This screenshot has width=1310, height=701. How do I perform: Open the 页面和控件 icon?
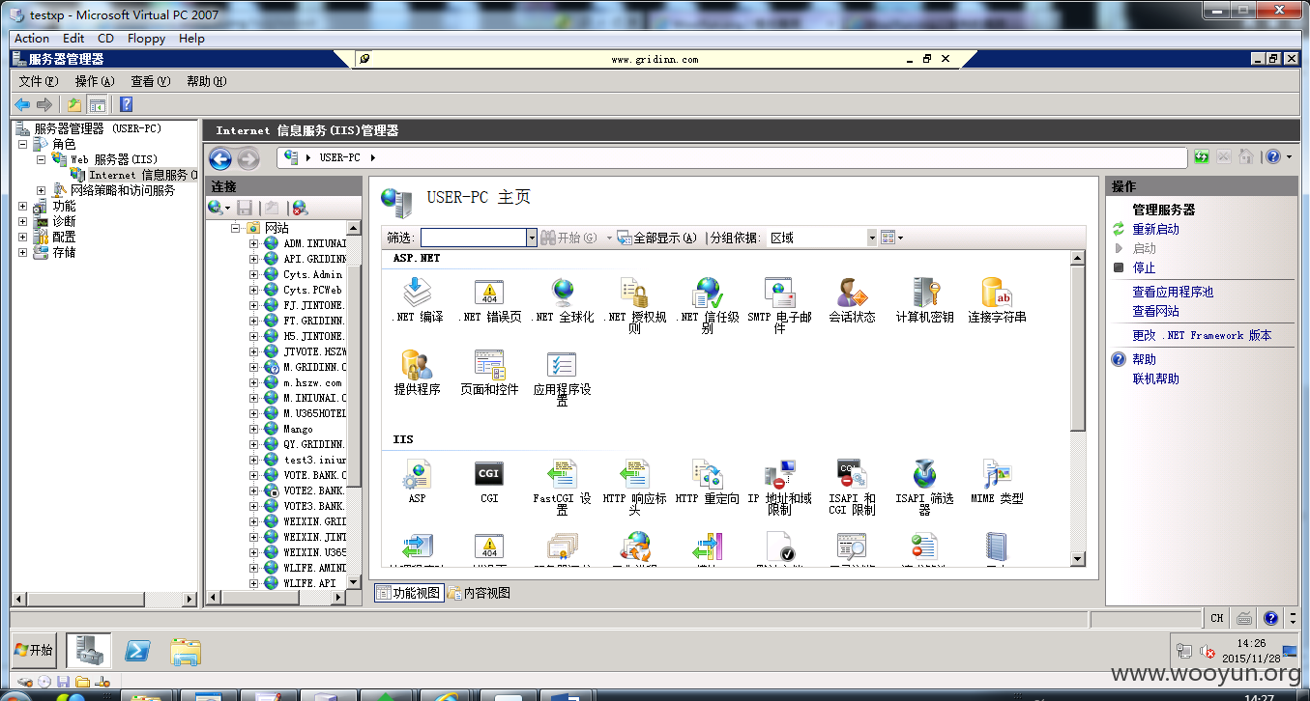pos(489,366)
